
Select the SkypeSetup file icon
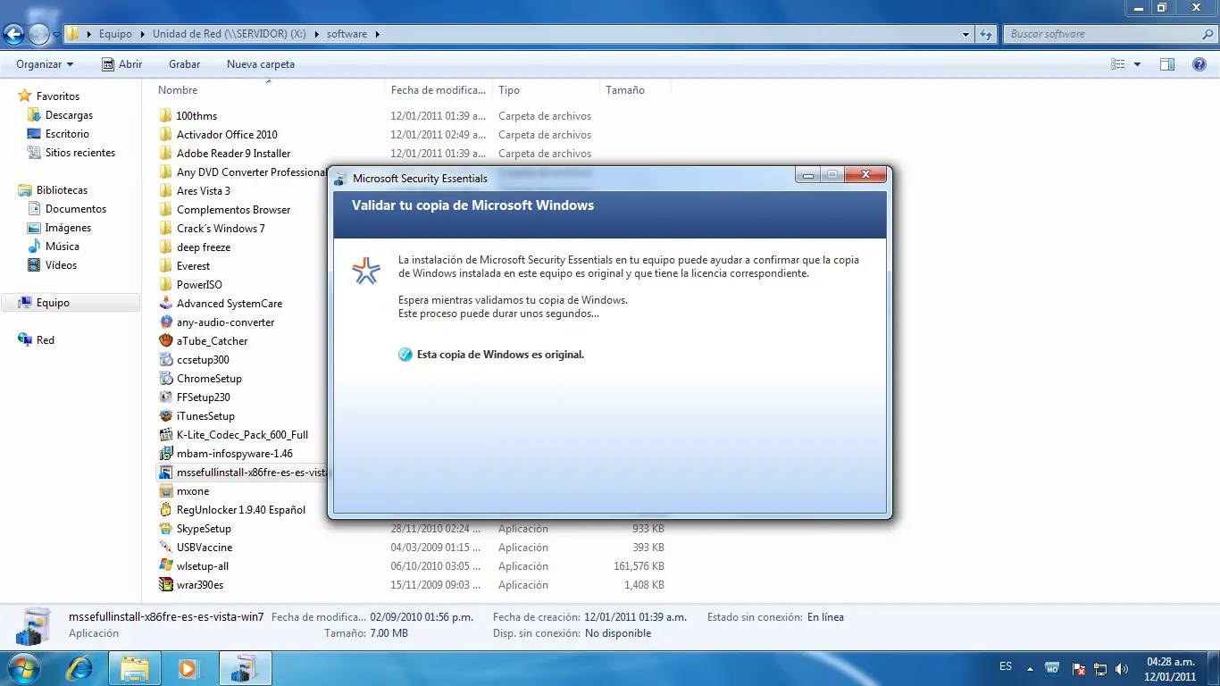click(165, 528)
